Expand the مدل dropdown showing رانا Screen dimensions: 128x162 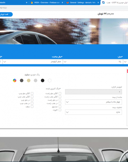pos(93,62)
